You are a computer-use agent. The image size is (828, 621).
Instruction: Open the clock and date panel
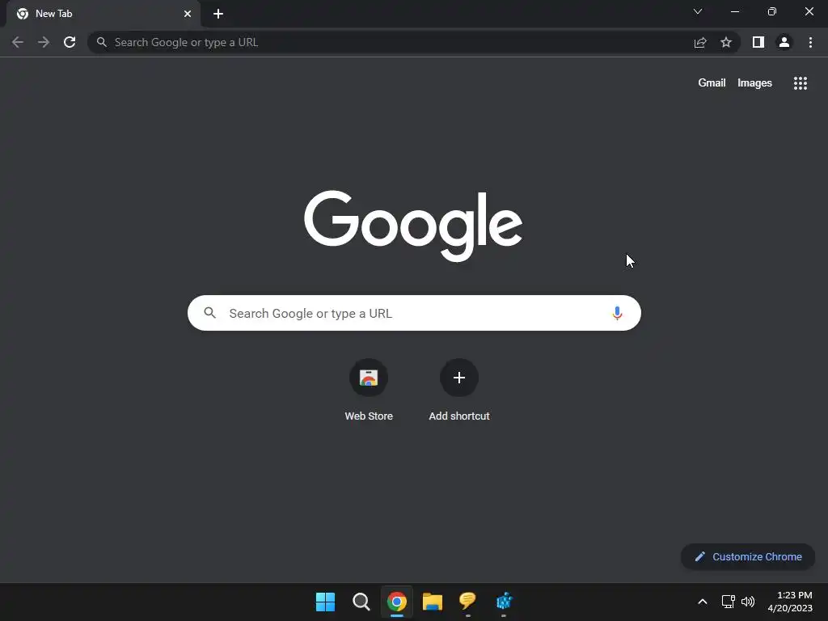(x=790, y=602)
